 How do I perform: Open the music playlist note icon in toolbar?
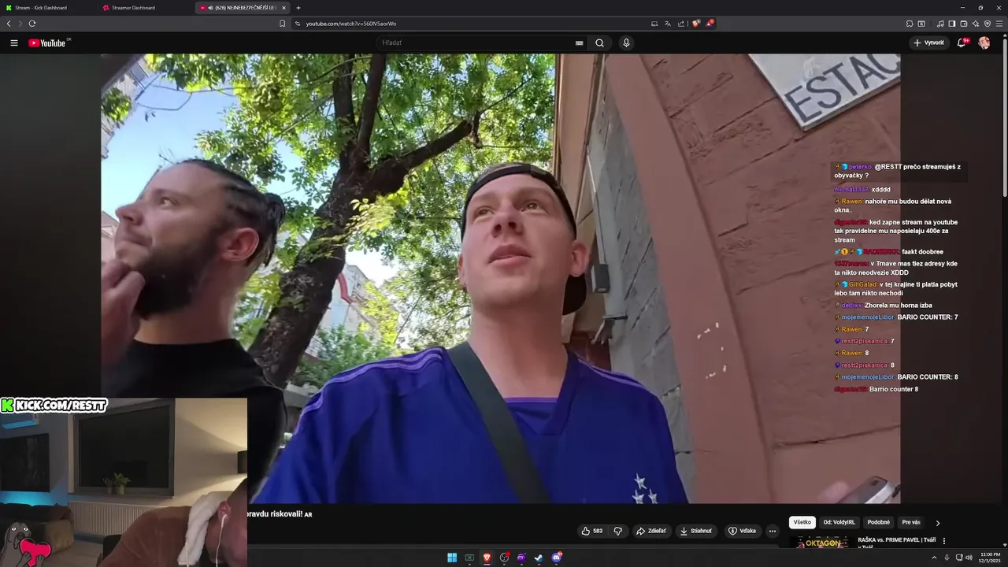coord(940,24)
